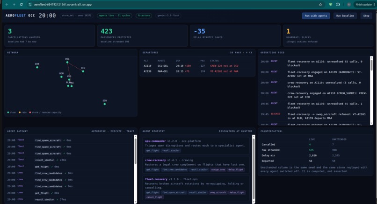This screenshot has height=204, width=377.
Task: Click status "VT-A2102 not at MAA"
Action: (x=224, y=71)
